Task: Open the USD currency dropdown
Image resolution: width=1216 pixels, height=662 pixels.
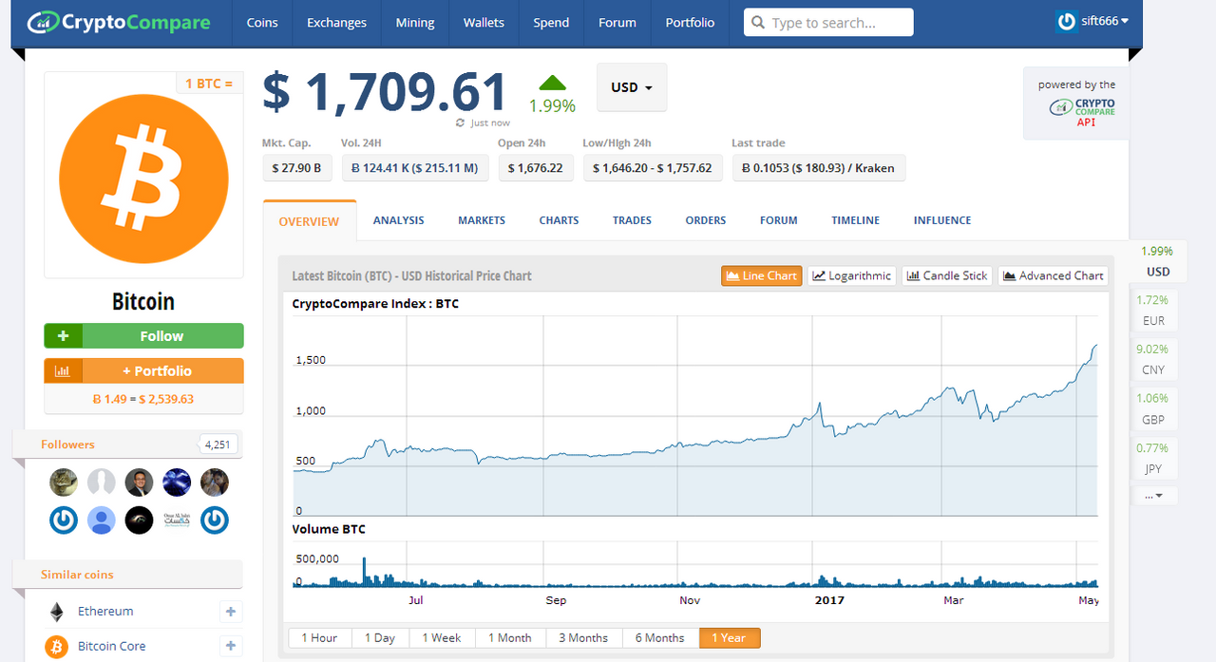Action: (632, 87)
